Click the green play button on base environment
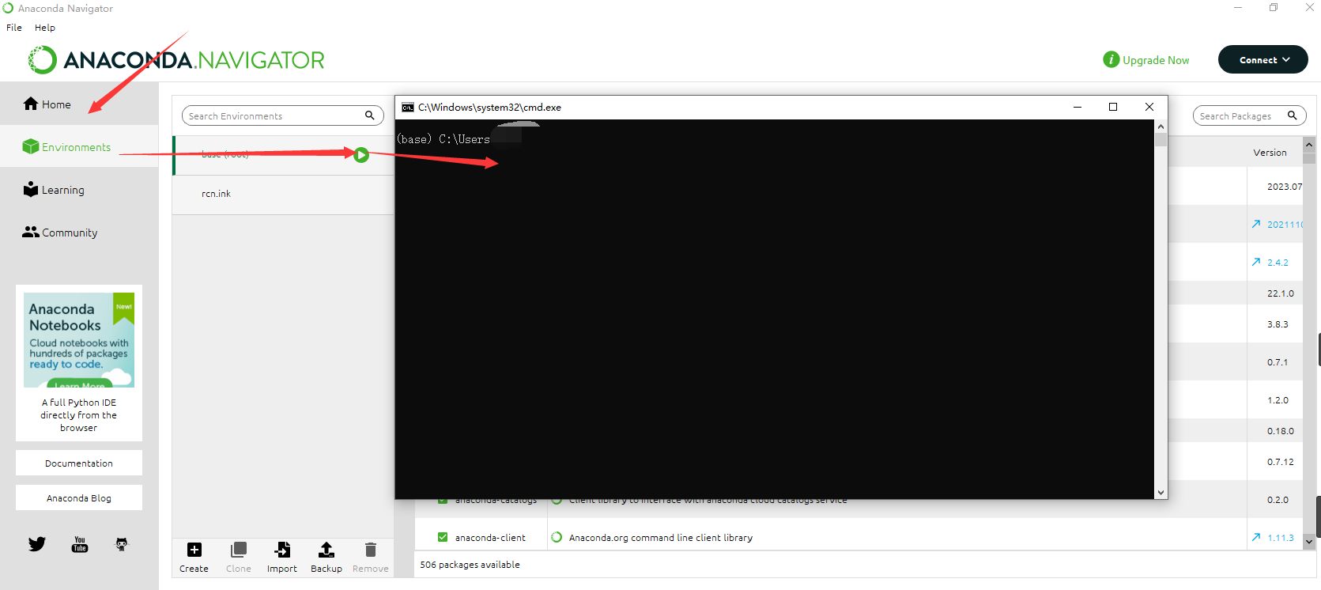The height and width of the screenshot is (590, 1321). pos(361,155)
